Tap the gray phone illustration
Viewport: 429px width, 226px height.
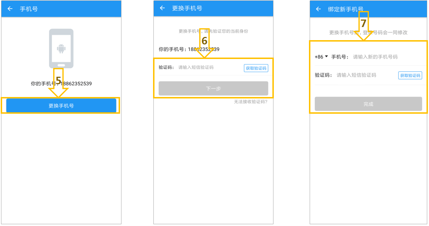61,48
